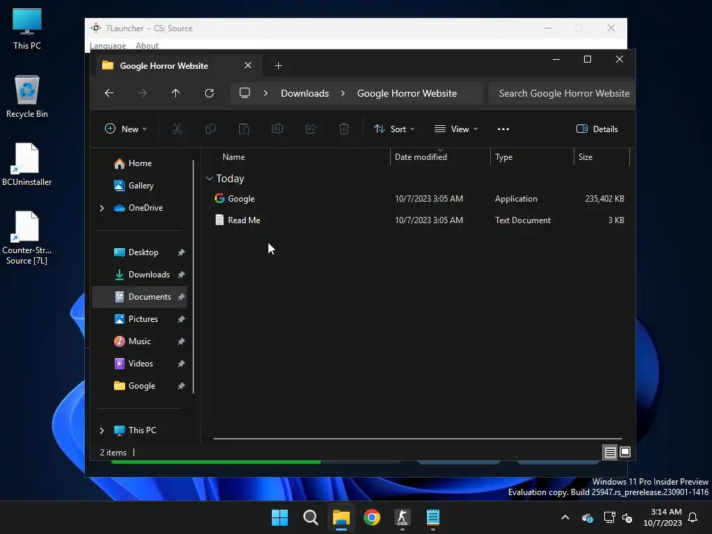This screenshot has width=712, height=534.
Task: Click the pin icon beside Music
Action: (181, 341)
